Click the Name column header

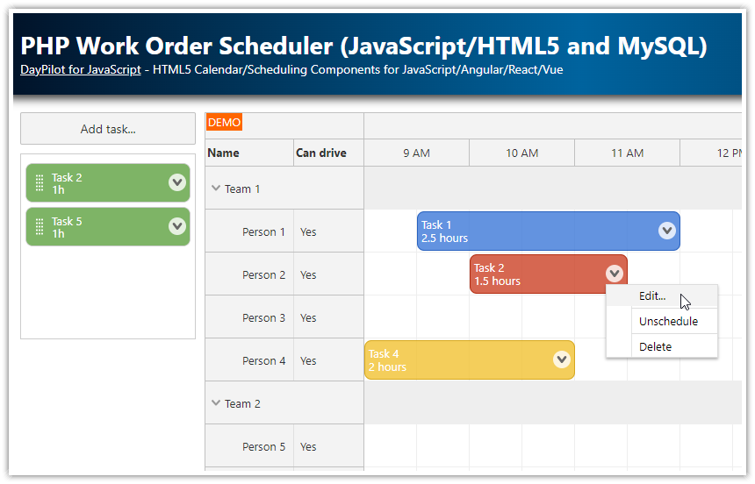point(249,153)
